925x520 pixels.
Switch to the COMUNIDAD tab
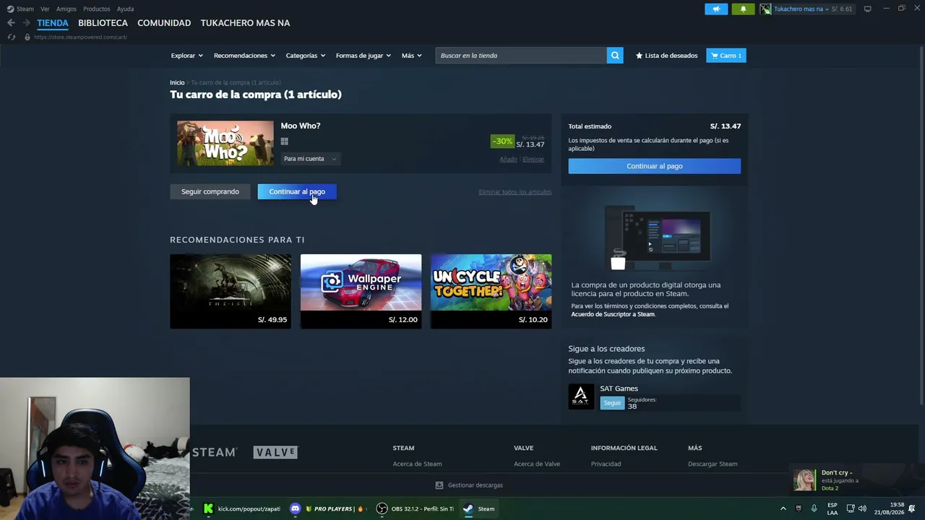[164, 23]
